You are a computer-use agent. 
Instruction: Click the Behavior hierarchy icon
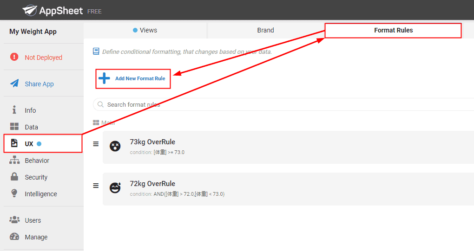pyautogui.click(x=14, y=160)
